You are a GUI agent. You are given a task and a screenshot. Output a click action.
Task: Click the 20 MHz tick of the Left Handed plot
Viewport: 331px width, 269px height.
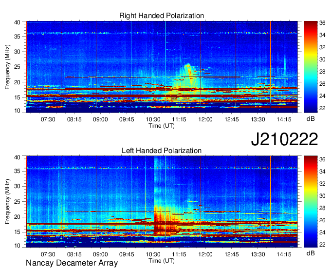pyautogui.click(x=17, y=217)
